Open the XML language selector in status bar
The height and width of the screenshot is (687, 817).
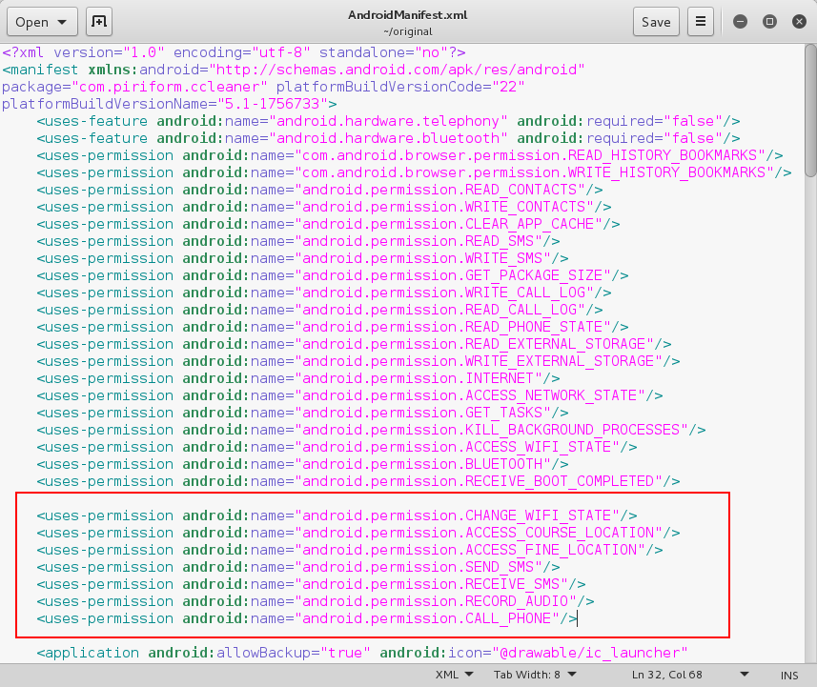tap(455, 675)
